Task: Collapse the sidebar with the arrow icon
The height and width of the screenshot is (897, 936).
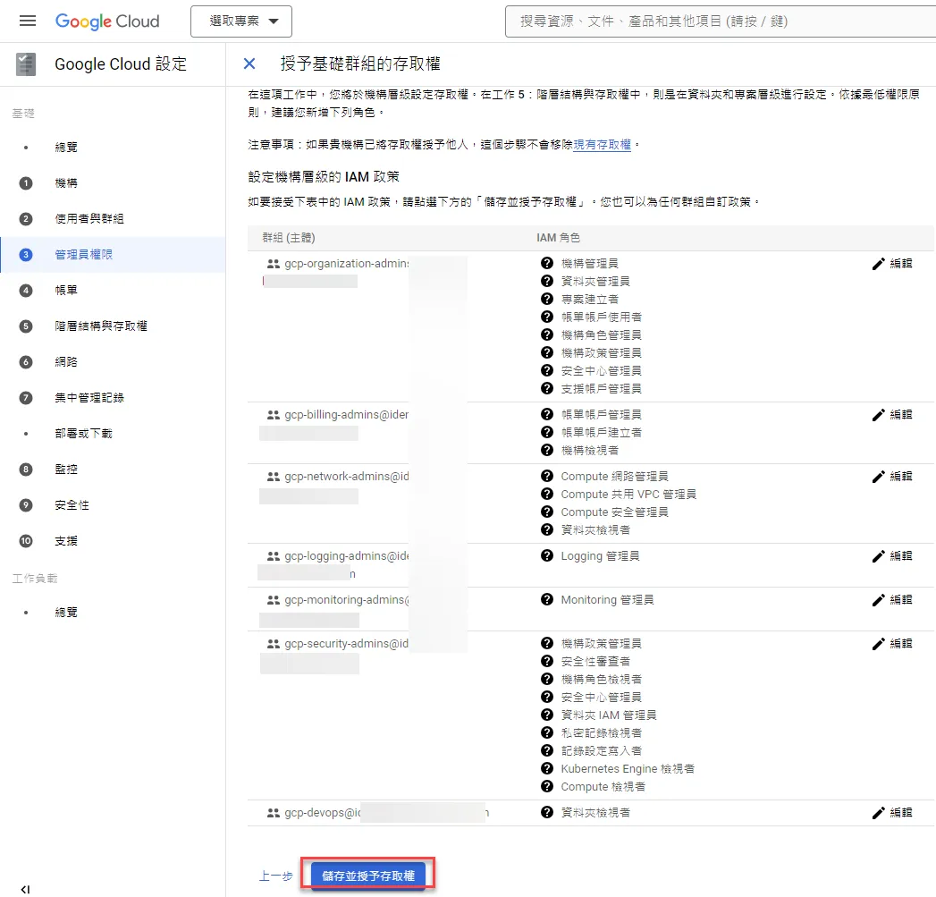Action: click(25, 889)
